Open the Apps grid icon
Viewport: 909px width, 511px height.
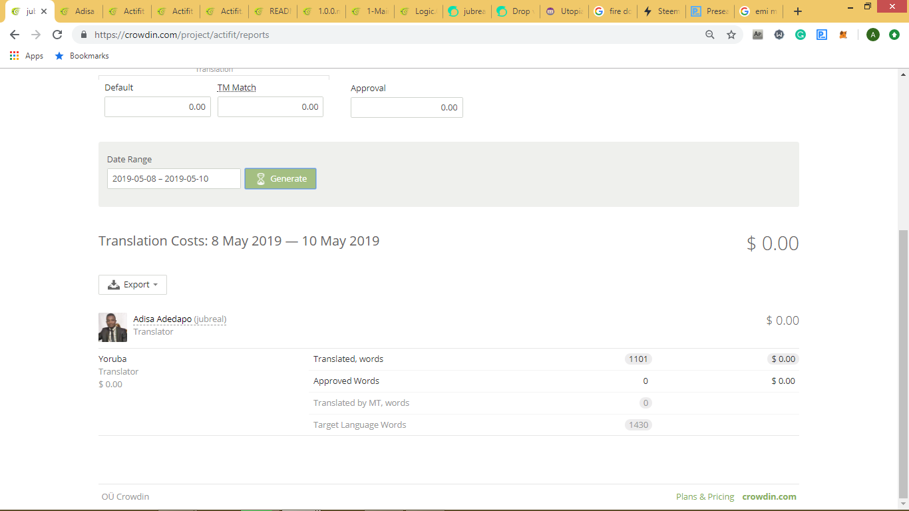(x=15, y=56)
